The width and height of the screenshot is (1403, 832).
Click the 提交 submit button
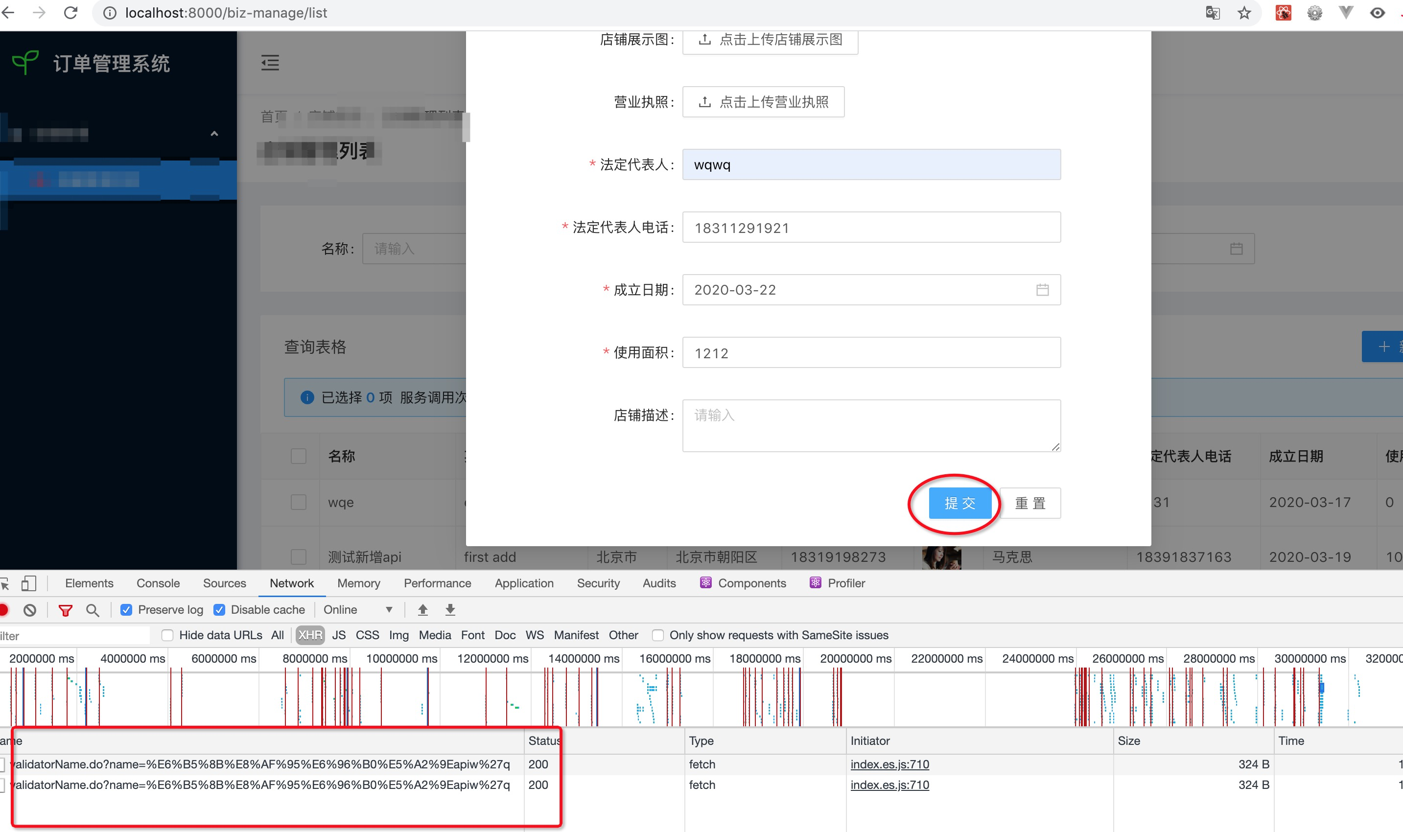(960, 503)
